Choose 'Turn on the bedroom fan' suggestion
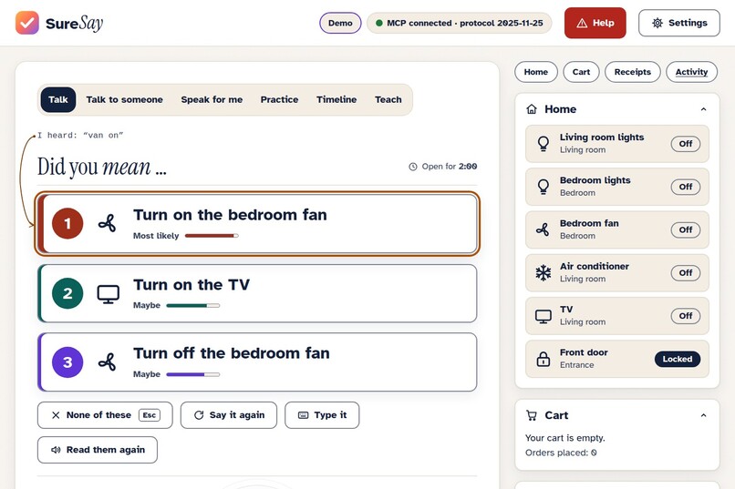This screenshot has height=489, width=735. click(257, 224)
